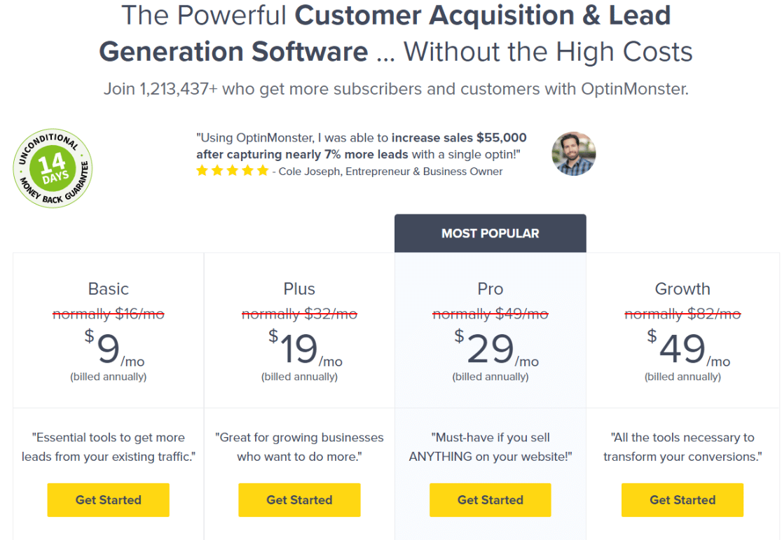
Task: Click Cole Joseph testimonial quote text
Action: pos(362,146)
